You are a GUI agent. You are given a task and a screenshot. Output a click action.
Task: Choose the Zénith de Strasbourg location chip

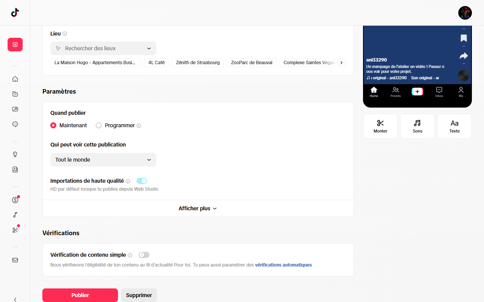[198, 63]
